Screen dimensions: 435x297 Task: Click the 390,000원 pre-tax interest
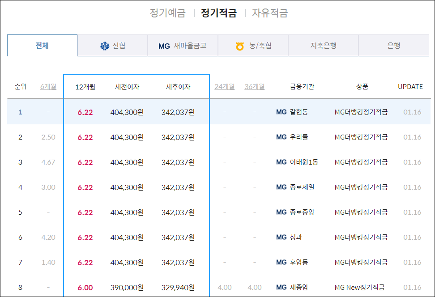[127, 288]
